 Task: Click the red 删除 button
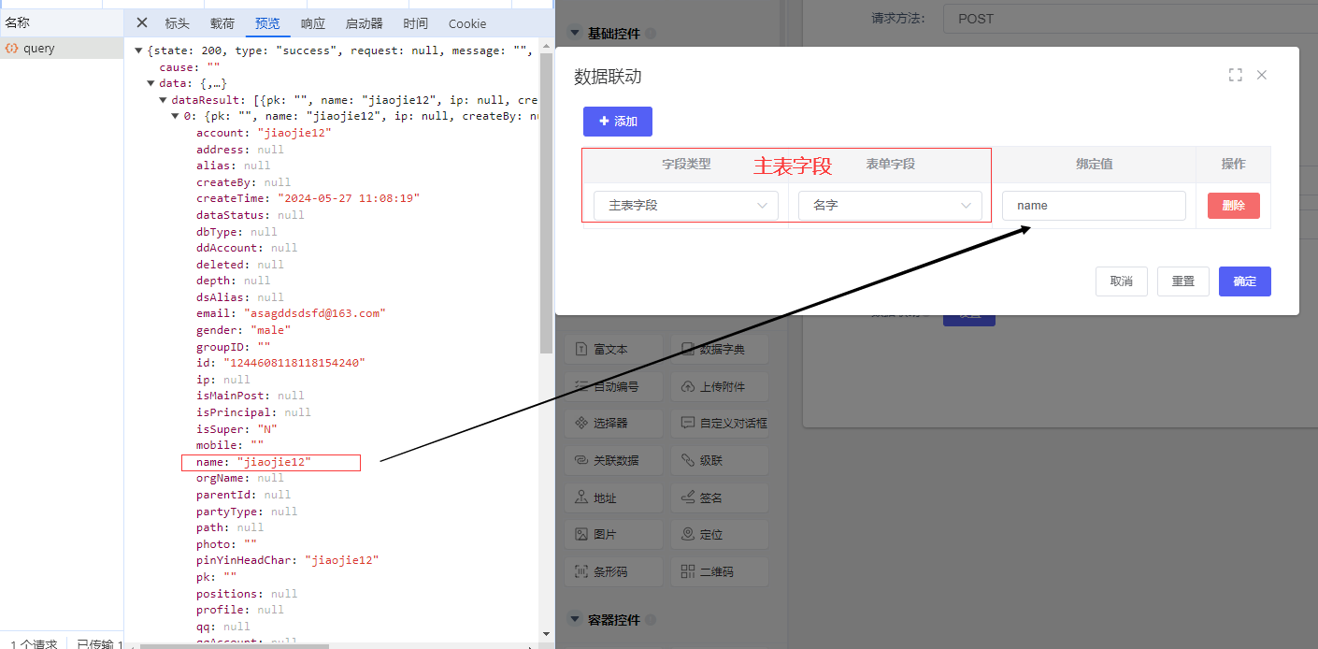pos(1233,206)
